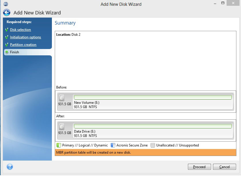Image resolution: width=241 pixels, height=177 pixels.
Task: Click the blue back arrow icon
Action: tap(7, 13)
